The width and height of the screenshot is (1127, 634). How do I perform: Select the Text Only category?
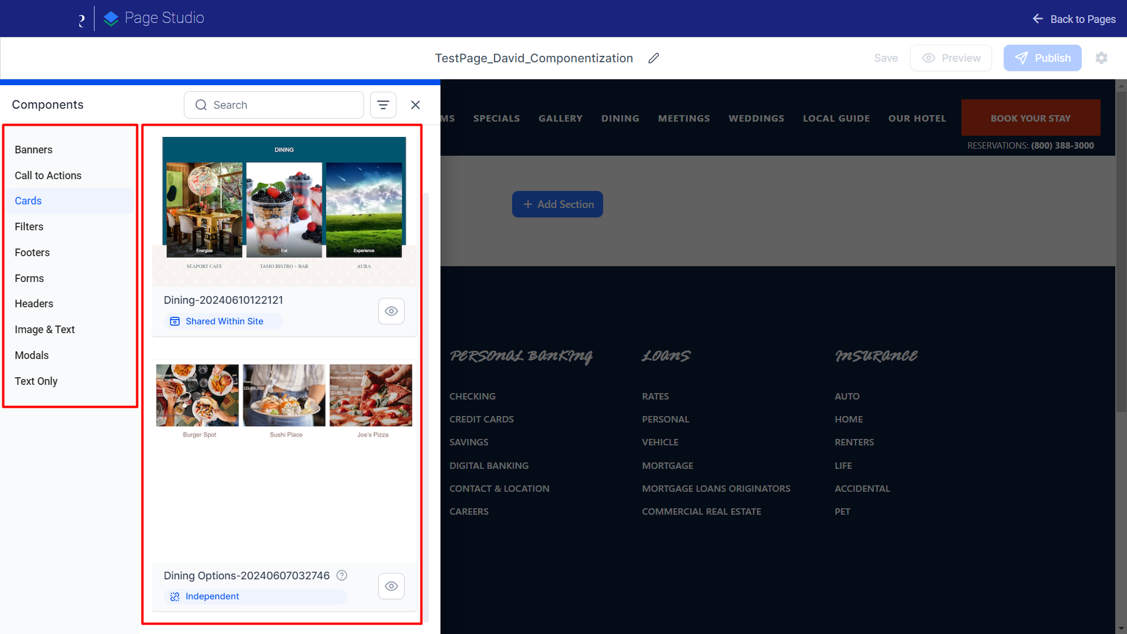click(70, 381)
